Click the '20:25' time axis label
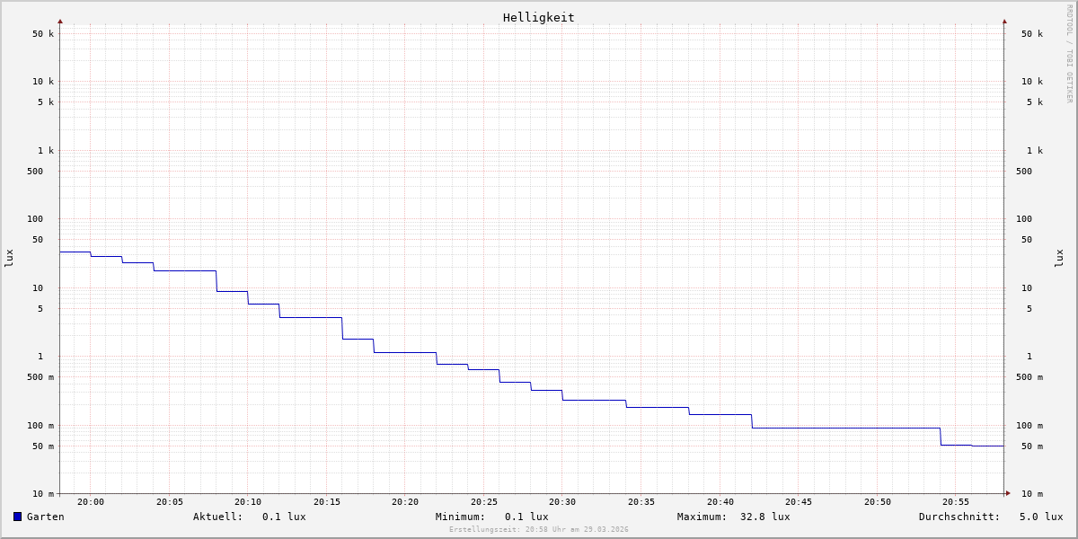The image size is (1078, 539). [x=484, y=502]
